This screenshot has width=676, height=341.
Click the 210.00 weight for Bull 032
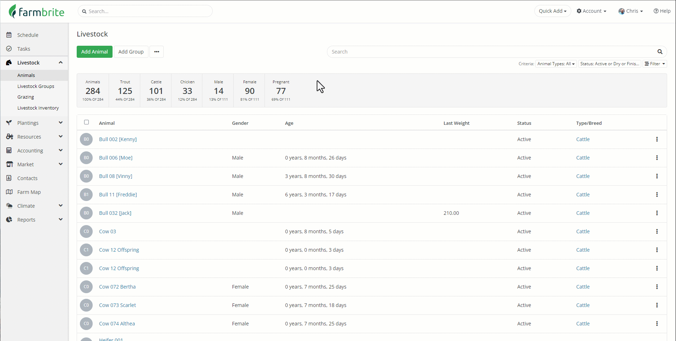click(451, 213)
